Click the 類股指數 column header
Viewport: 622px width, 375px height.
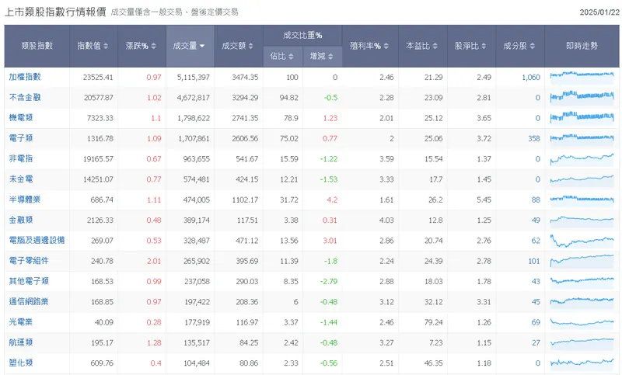37,46
